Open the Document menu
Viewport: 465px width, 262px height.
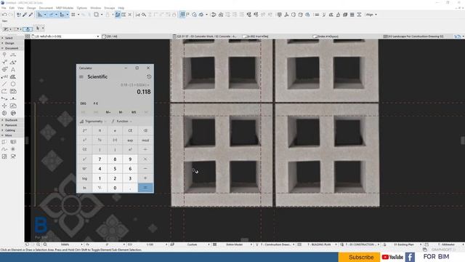pos(46,8)
